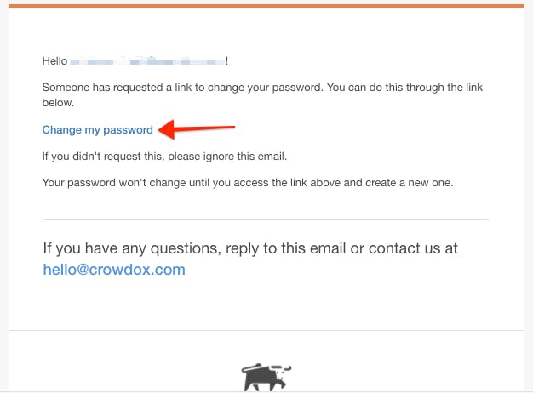Click the 'If you didn't request this' line
Screen dimensions: 533x393
pos(164,157)
